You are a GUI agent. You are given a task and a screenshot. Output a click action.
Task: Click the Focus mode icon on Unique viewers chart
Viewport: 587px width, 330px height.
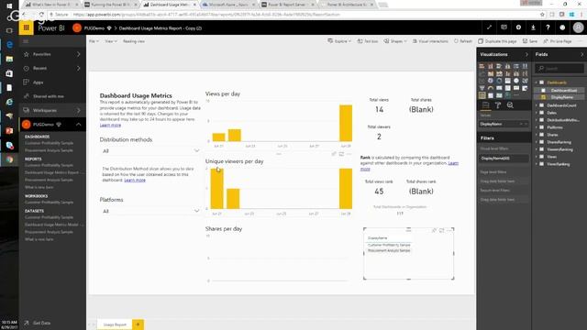point(341,154)
